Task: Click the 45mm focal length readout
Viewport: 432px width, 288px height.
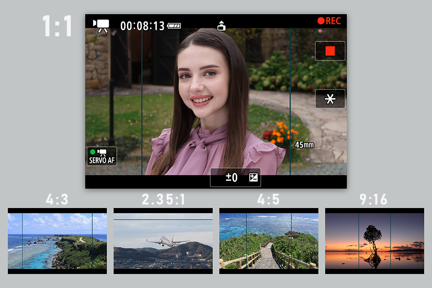Action: click(304, 145)
